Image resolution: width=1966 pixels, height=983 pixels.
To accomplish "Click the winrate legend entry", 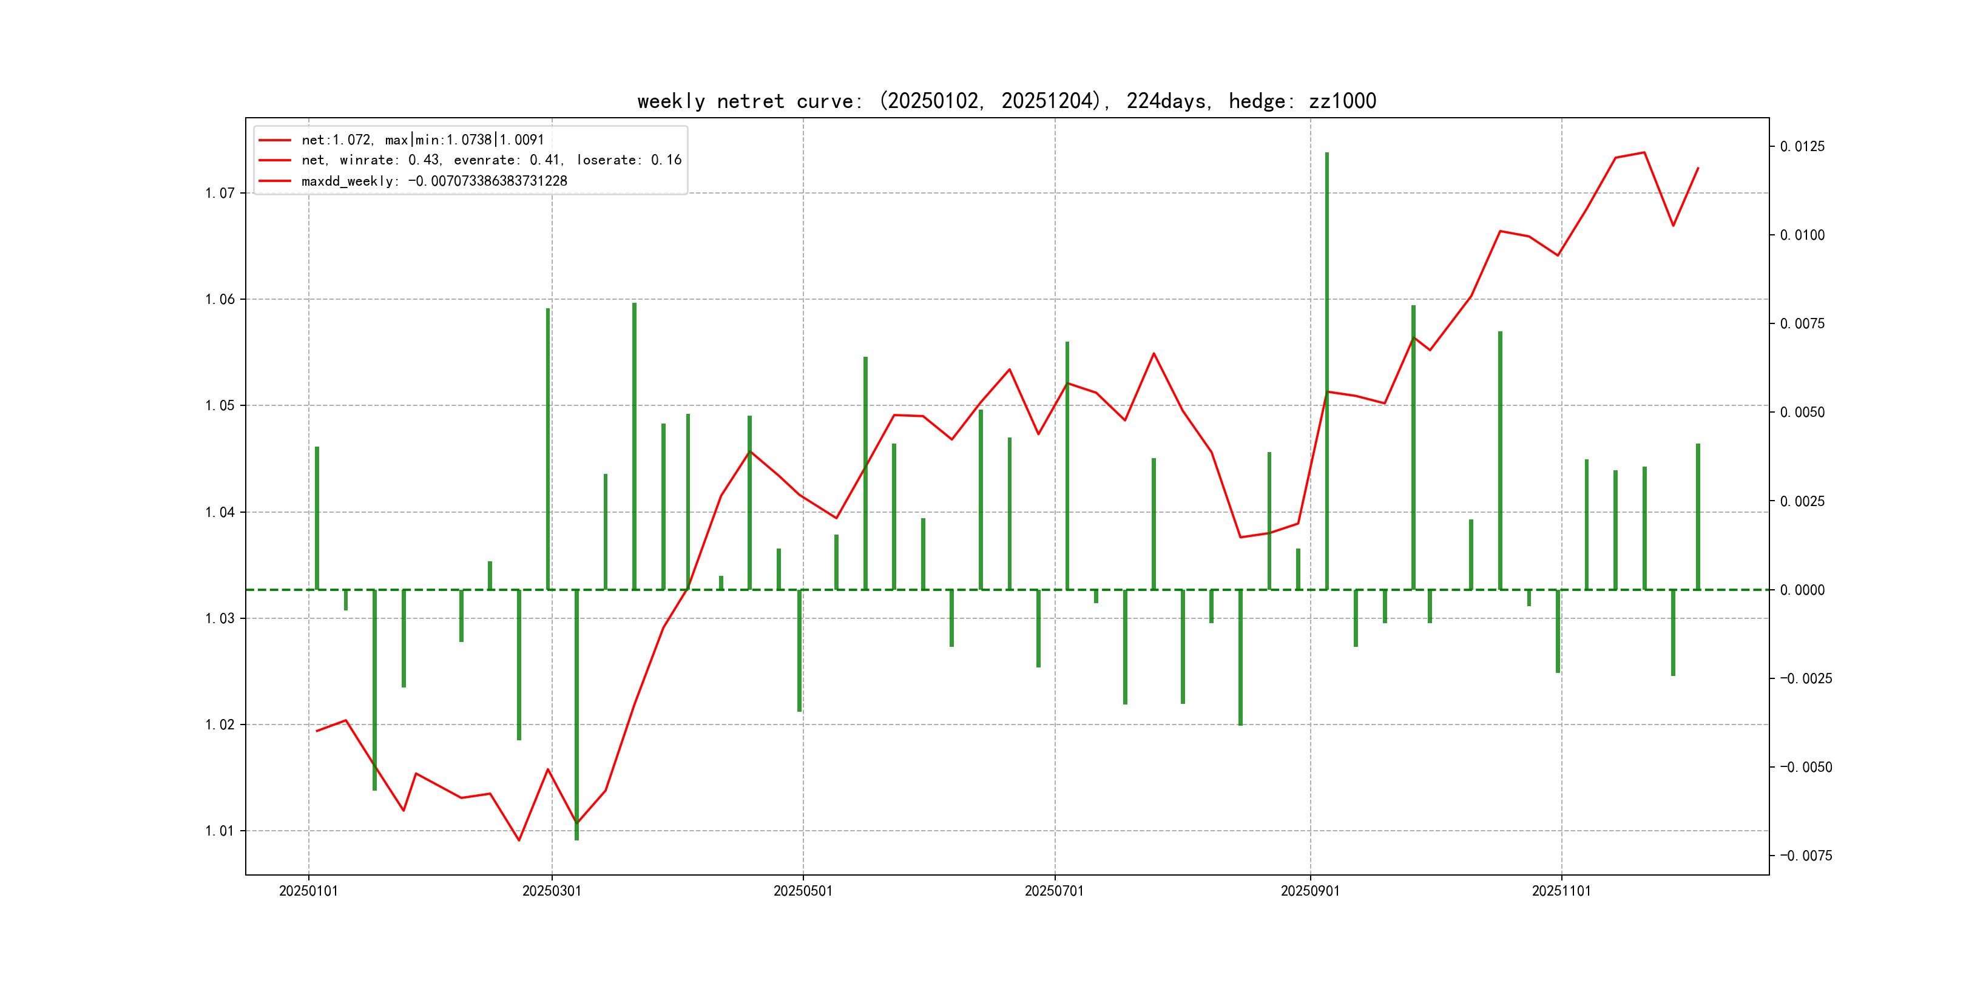I will click(x=491, y=160).
